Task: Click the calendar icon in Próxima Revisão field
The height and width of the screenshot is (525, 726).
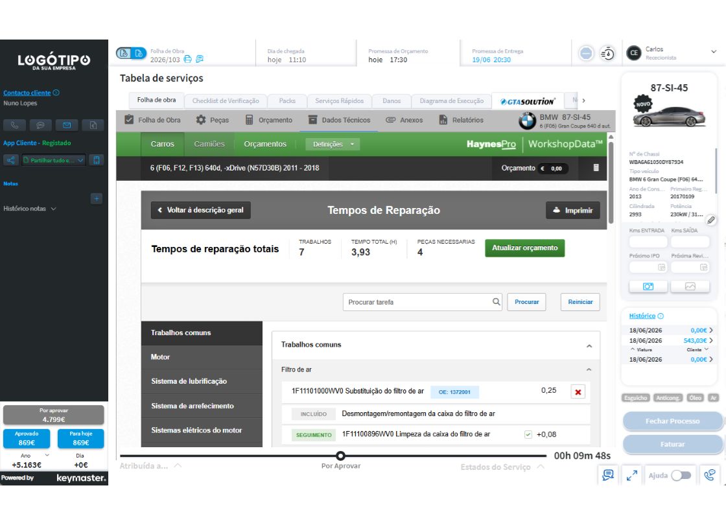Action: [x=703, y=267]
